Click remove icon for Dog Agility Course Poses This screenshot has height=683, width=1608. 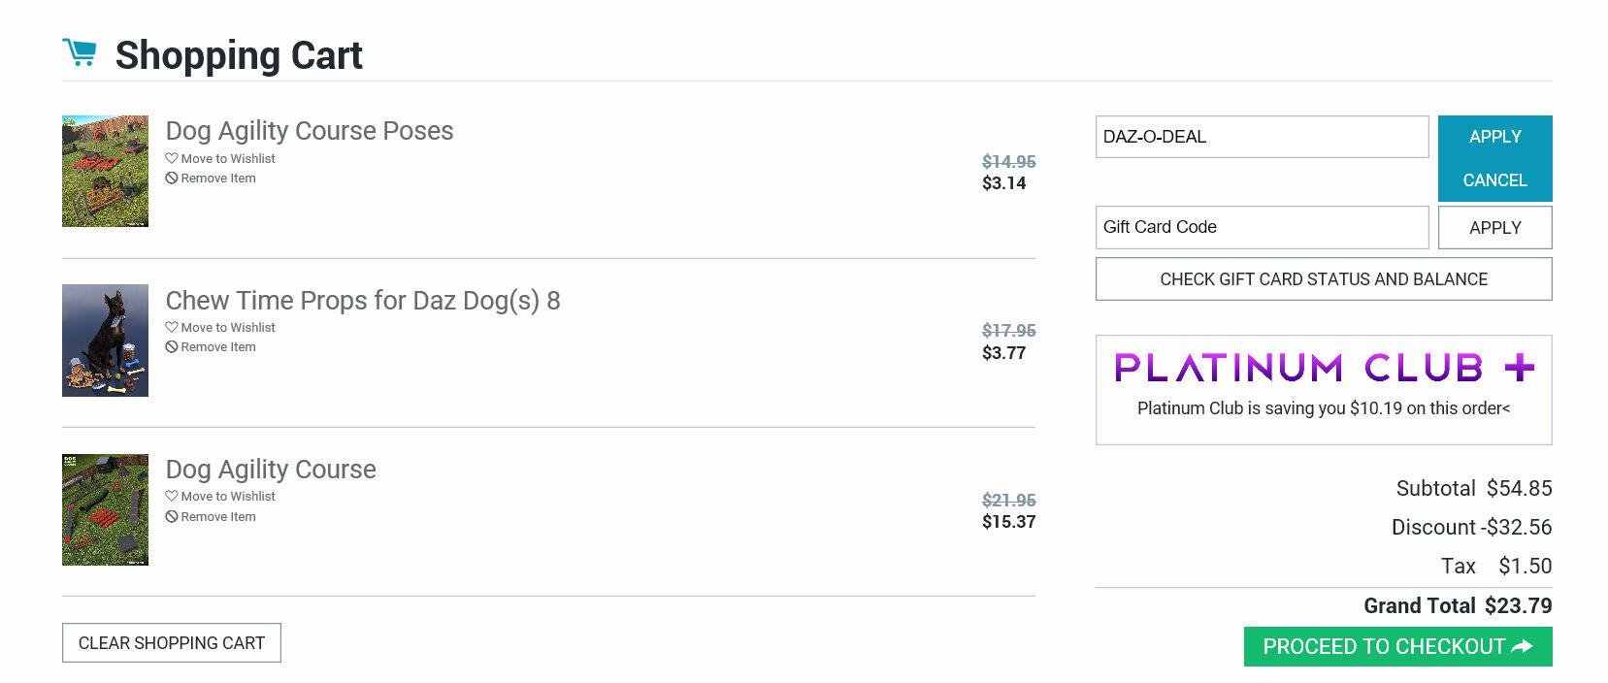[172, 179]
